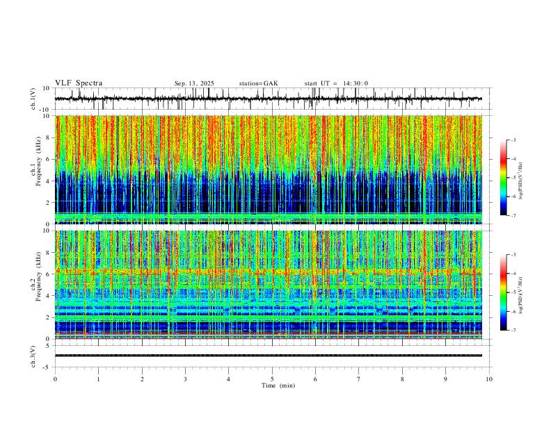Click the "8" kHz tick on ch.2 frequency axis
The width and height of the screenshot is (551, 425).
pyautogui.click(x=48, y=253)
